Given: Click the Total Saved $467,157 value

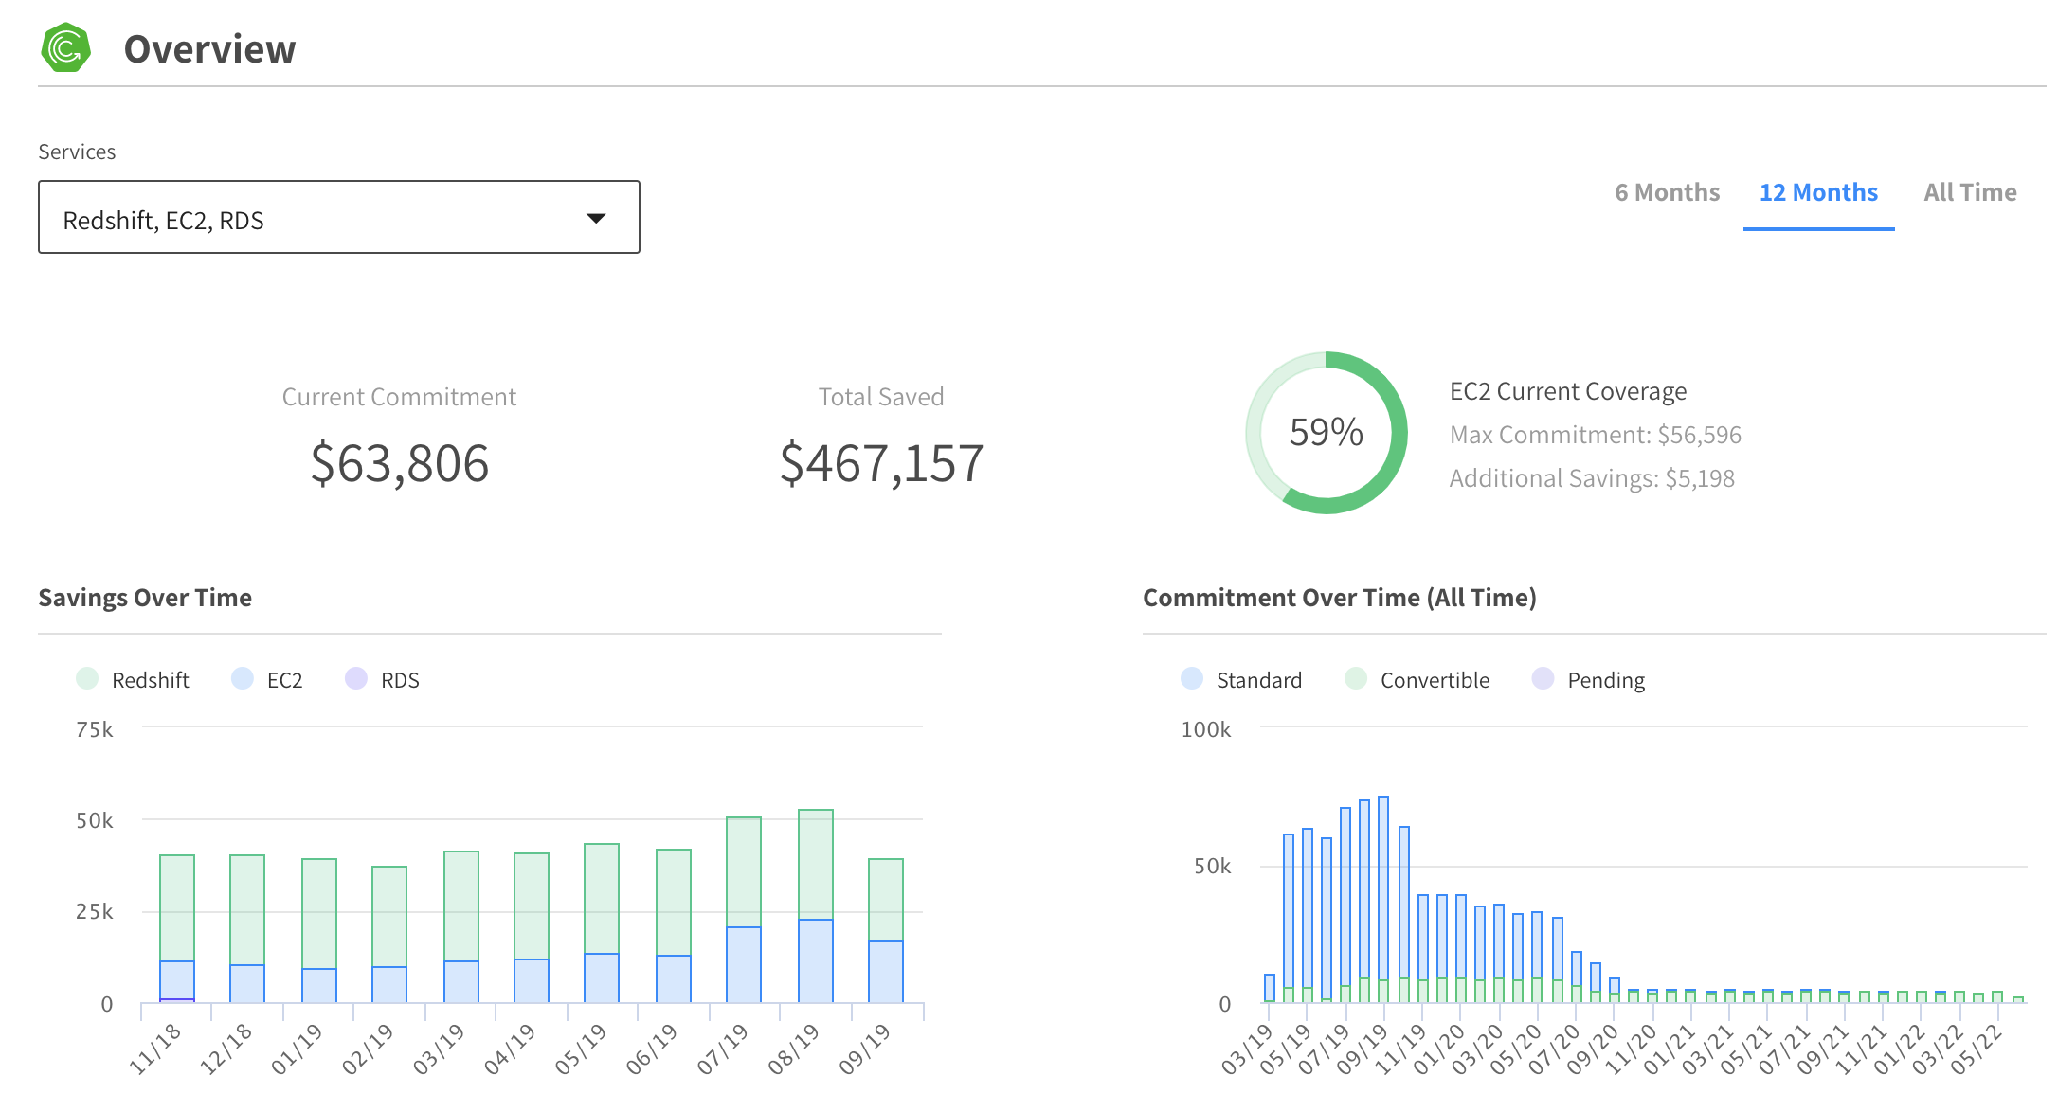Looking at the screenshot, I should point(881,463).
